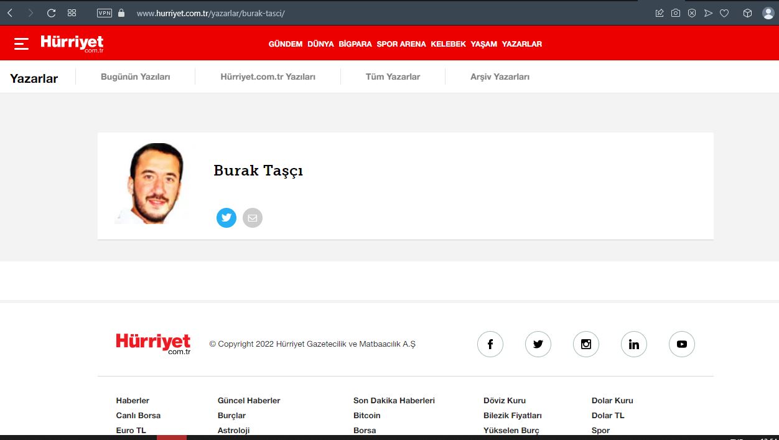Click the browser snapshot camera icon

(676, 13)
